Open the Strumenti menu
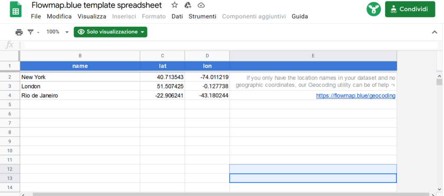This screenshot has width=444, height=196. [202, 16]
